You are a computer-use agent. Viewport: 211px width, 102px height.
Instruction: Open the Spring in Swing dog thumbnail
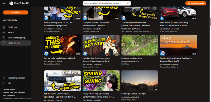pyautogui.click(x=101, y=81)
